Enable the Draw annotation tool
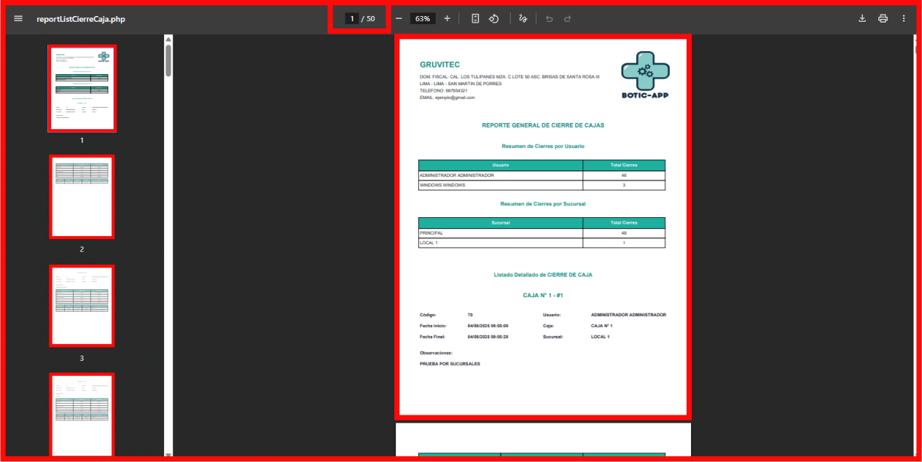Viewport: 922px width, 462px height. (523, 18)
